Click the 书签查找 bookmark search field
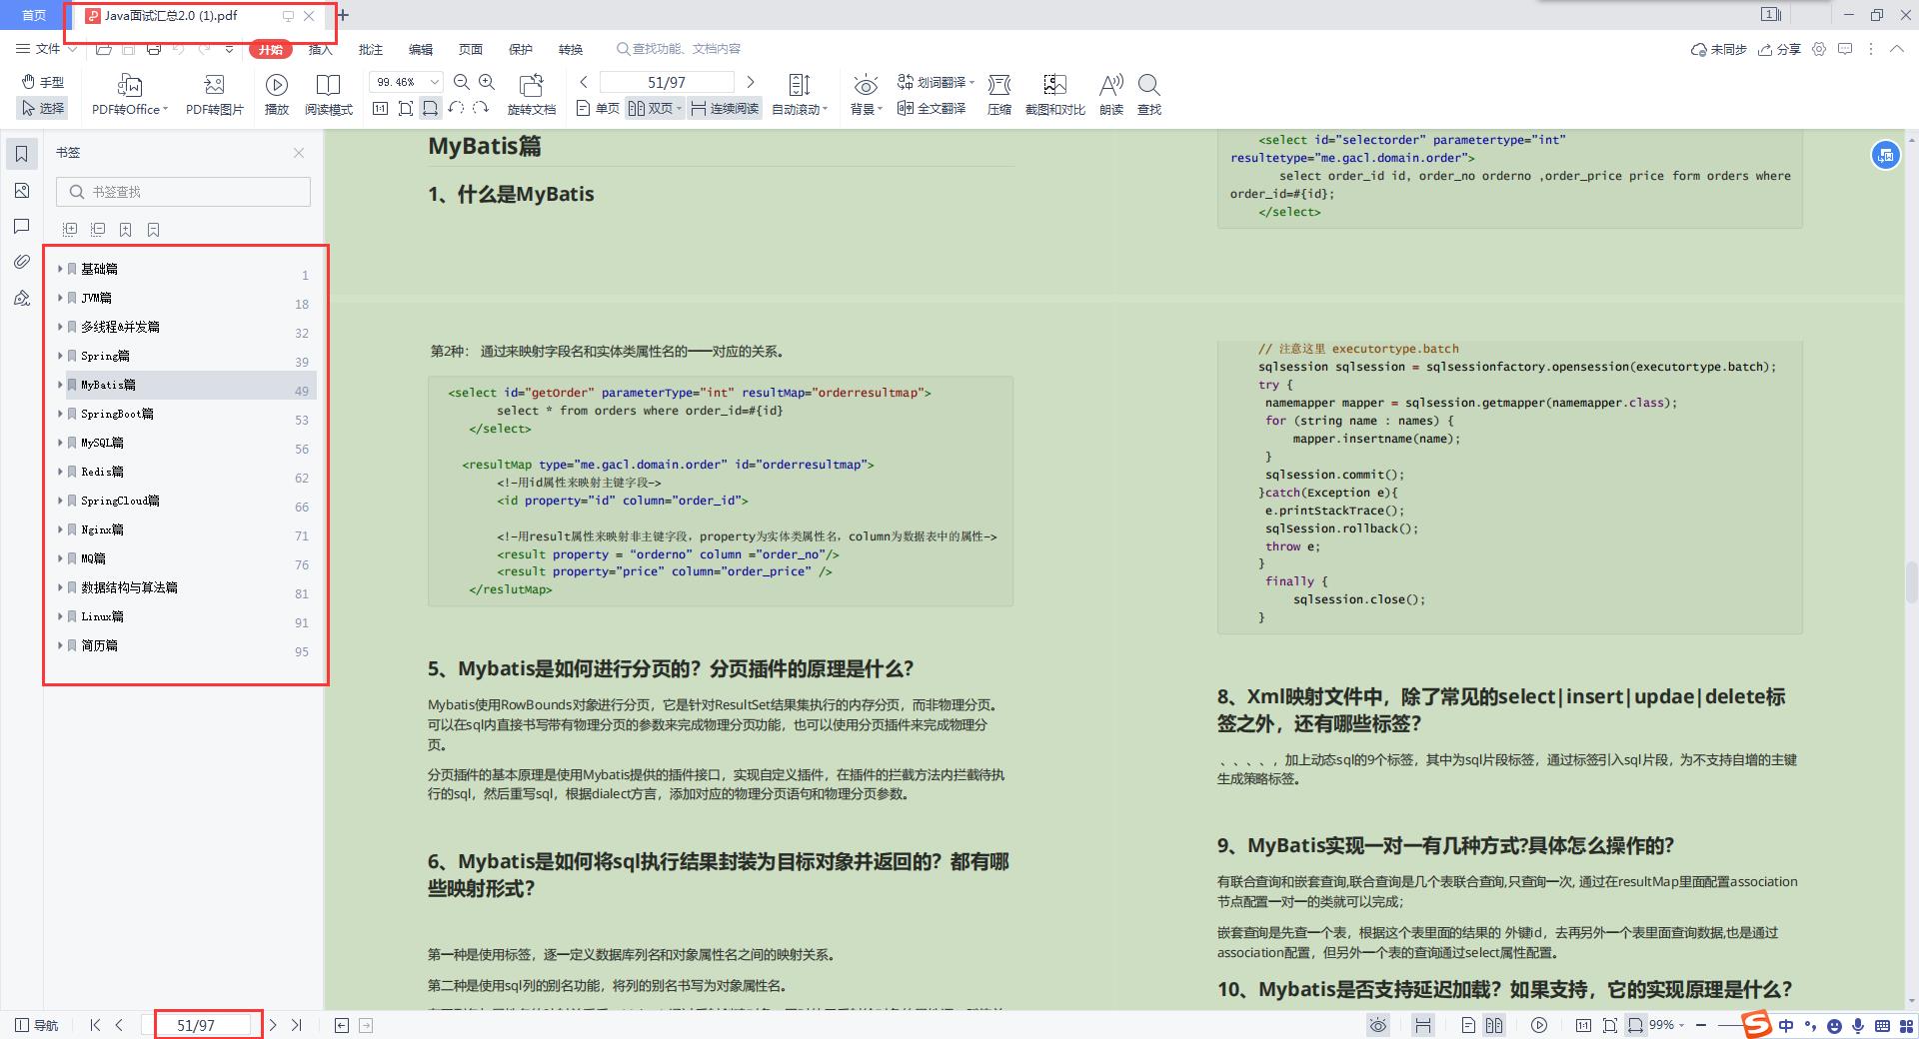 click(x=183, y=192)
